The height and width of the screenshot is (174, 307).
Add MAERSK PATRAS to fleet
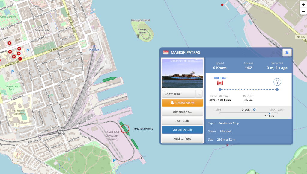[x=182, y=139]
